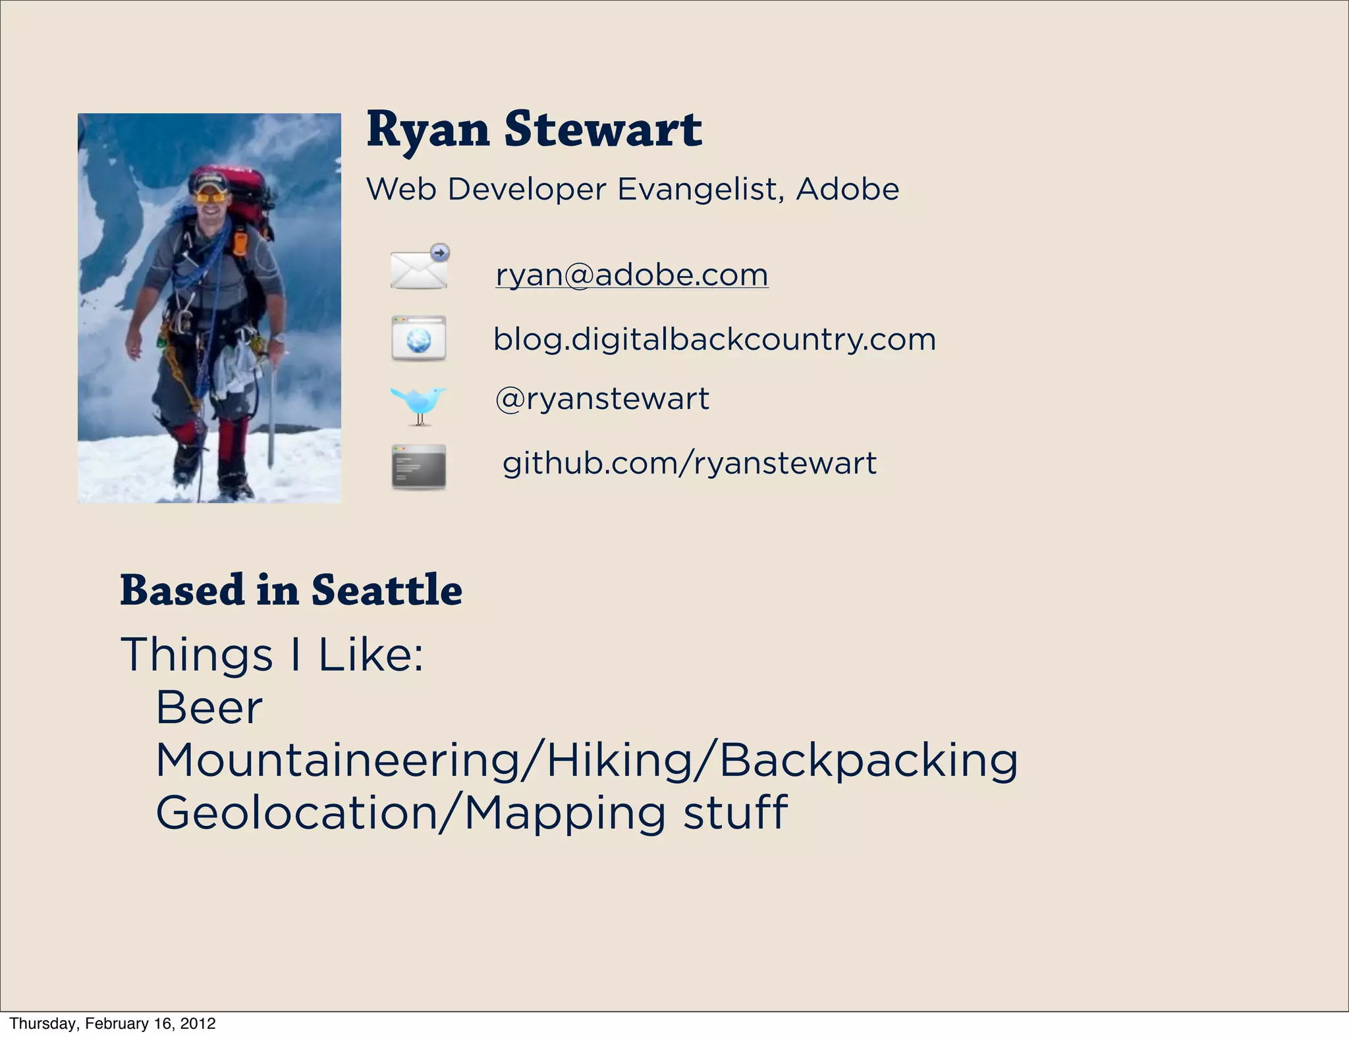This screenshot has width=1349, height=1038.
Task: Open the ryan@adobe.com email link
Action: coord(632,275)
